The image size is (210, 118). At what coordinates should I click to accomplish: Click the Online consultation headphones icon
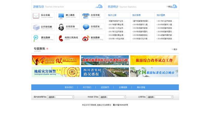[61, 27]
